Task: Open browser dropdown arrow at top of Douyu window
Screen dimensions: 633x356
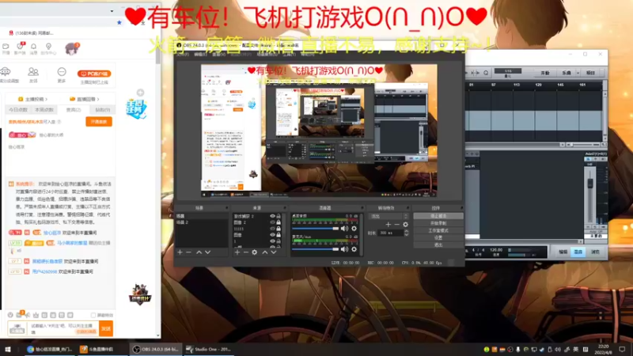Action: (112, 11)
